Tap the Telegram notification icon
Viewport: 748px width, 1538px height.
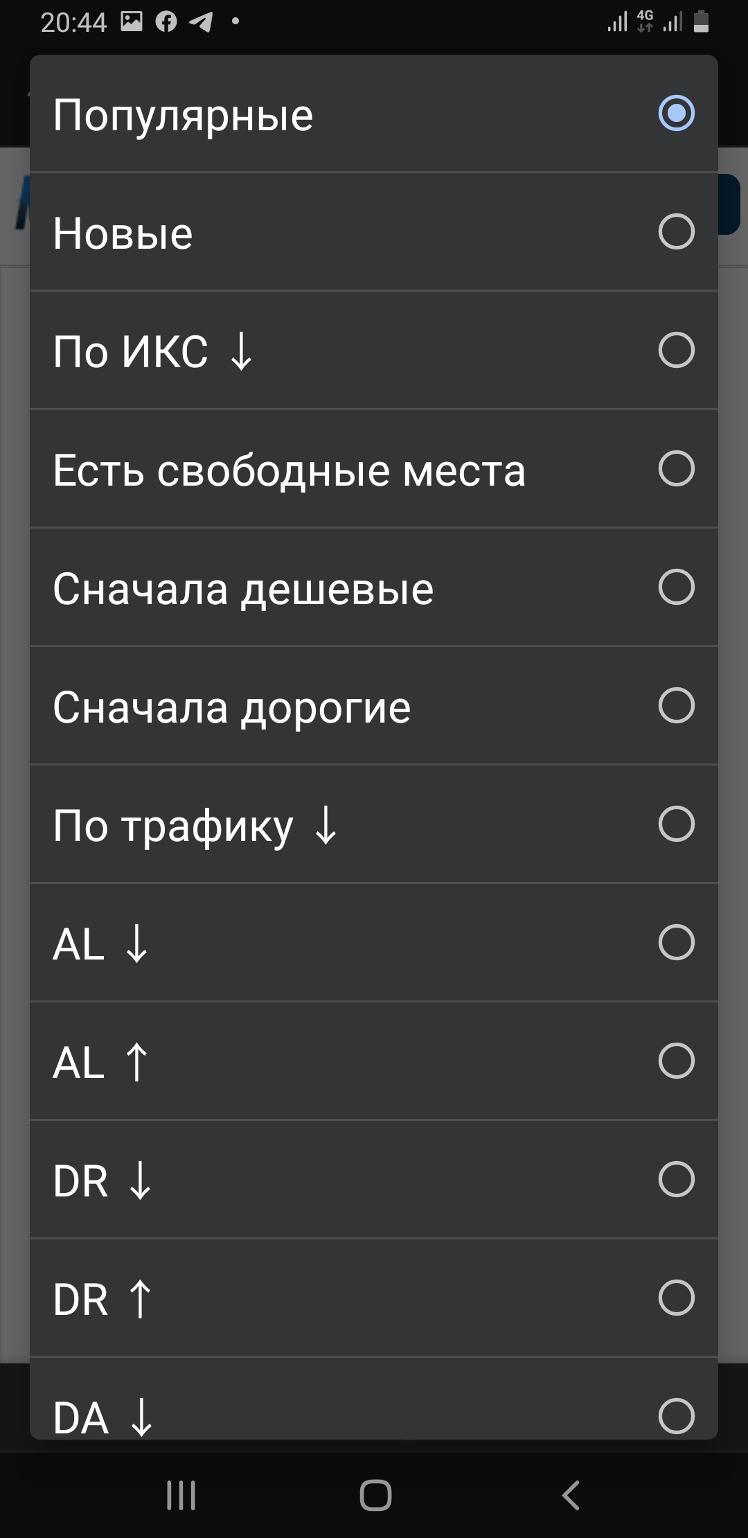[201, 22]
